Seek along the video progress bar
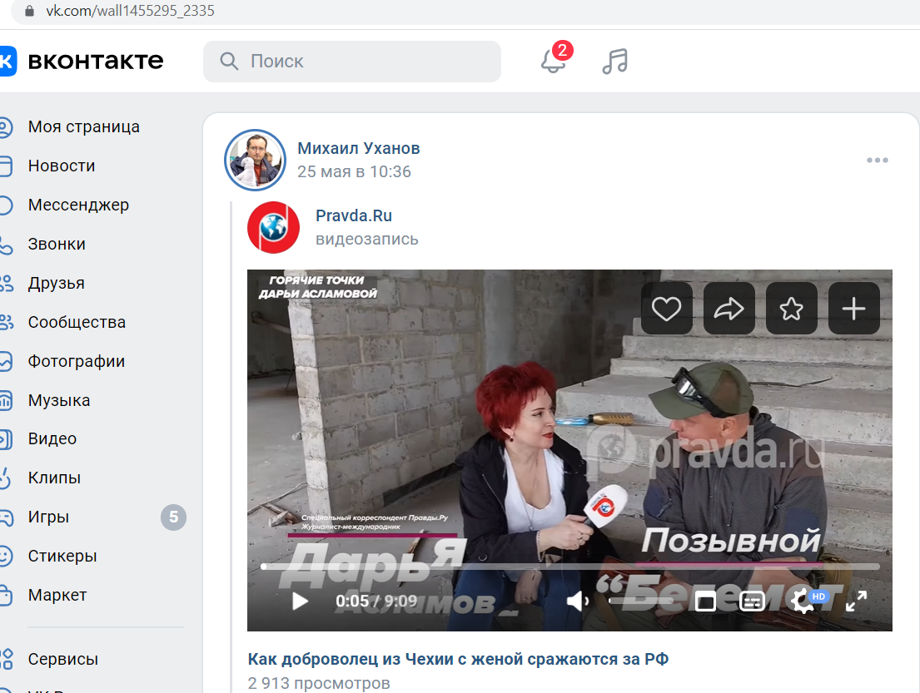The width and height of the screenshot is (920, 693). click(569, 567)
